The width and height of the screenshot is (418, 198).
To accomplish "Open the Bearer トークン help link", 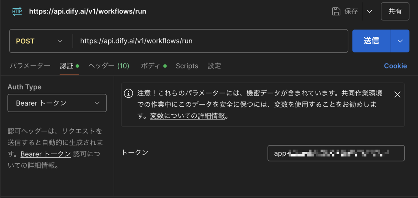I will tap(46, 154).
